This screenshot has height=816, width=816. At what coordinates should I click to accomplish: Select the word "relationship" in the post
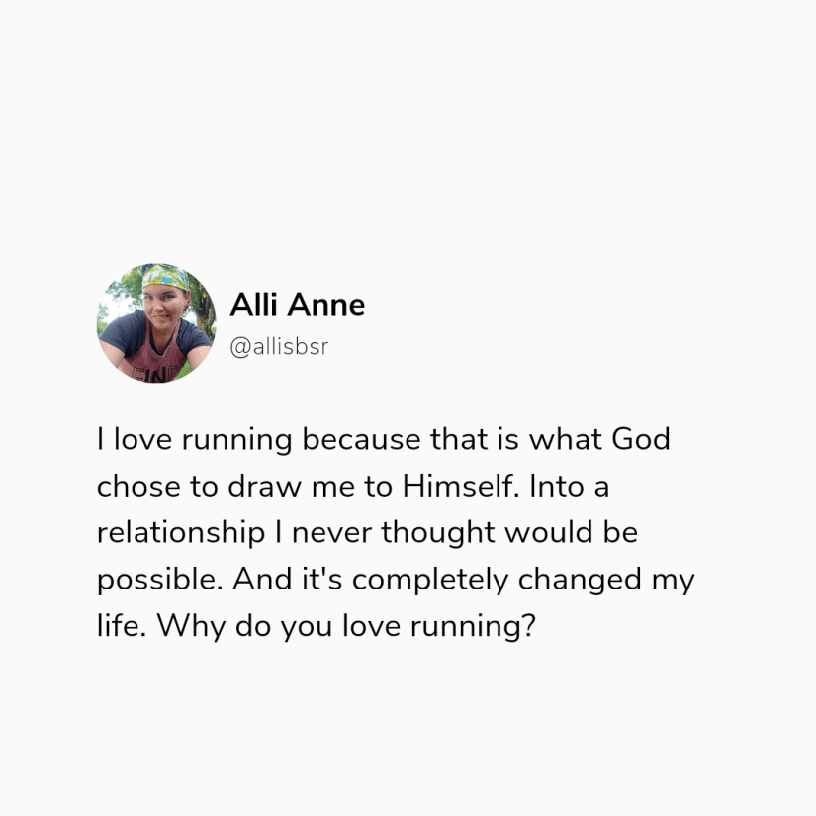(x=182, y=534)
